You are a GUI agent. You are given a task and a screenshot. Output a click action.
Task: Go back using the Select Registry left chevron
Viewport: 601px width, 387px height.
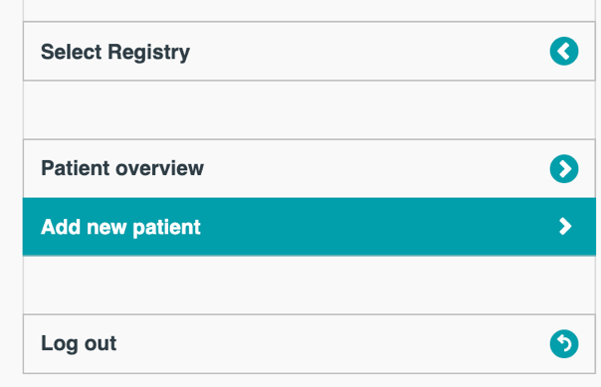(564, 52)
